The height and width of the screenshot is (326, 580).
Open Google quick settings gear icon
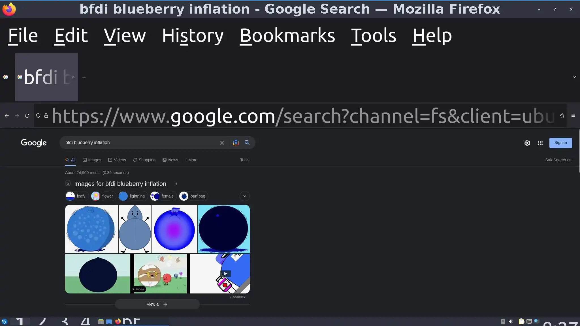coord(527,143)
